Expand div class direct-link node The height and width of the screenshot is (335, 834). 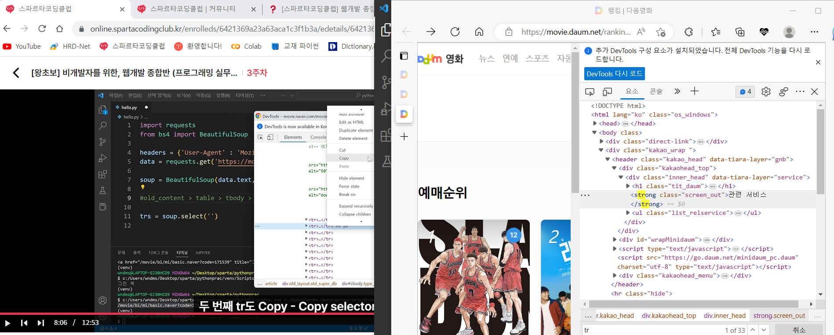pos(601,141)
